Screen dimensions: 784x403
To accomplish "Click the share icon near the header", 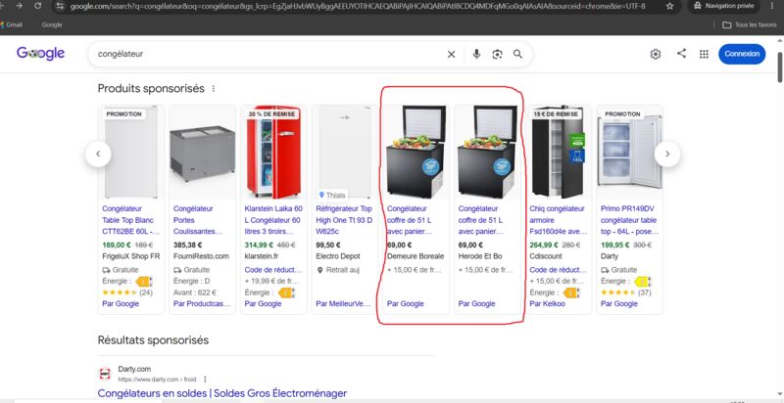I will [x=681, y=54].
